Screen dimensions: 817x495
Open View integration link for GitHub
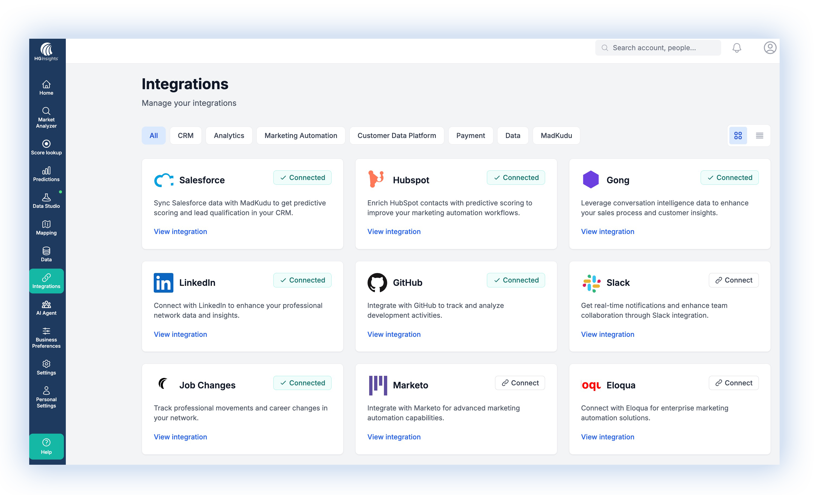coord(393,334)
